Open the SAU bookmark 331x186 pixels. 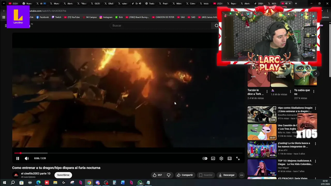(181, 17)
